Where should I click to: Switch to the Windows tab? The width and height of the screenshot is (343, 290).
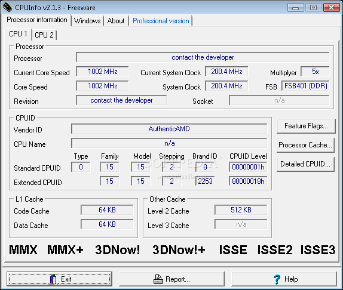[x=87, y=21]
